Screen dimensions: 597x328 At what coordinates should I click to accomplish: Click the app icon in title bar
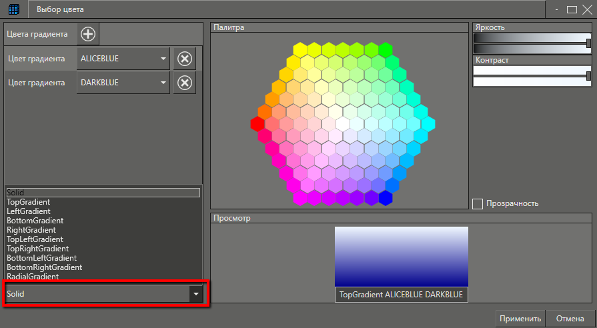[x=13, y=10]
